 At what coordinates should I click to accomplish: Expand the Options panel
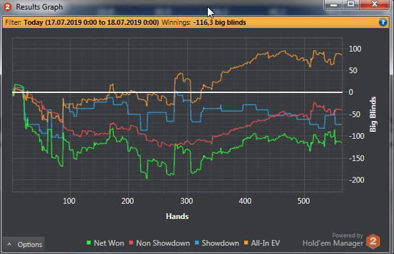(x=24, y=244)
